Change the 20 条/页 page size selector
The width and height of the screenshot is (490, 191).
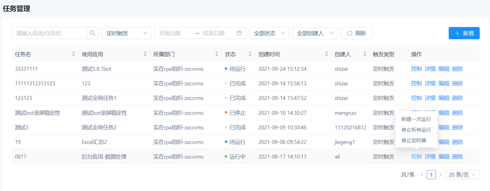462,175
